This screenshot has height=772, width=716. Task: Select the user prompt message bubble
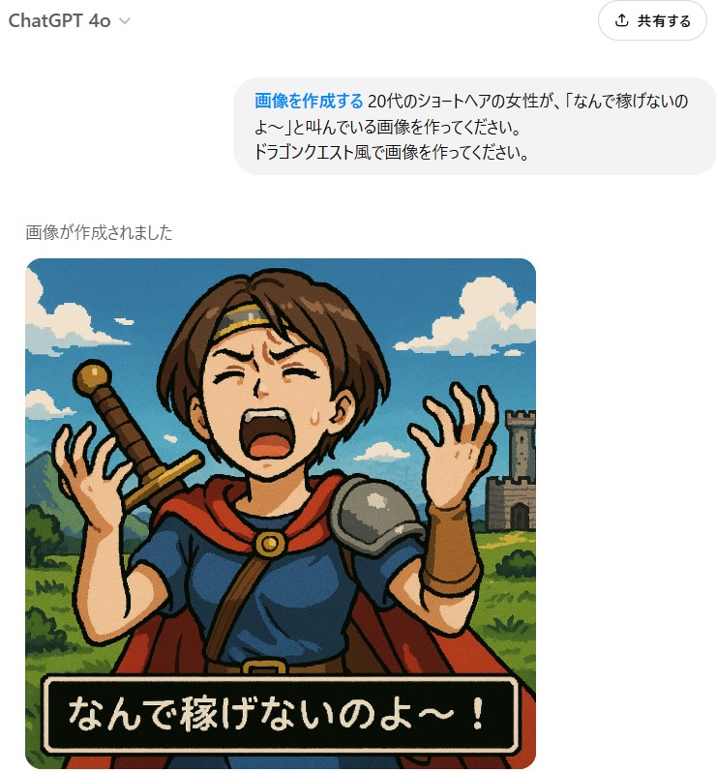475,126
